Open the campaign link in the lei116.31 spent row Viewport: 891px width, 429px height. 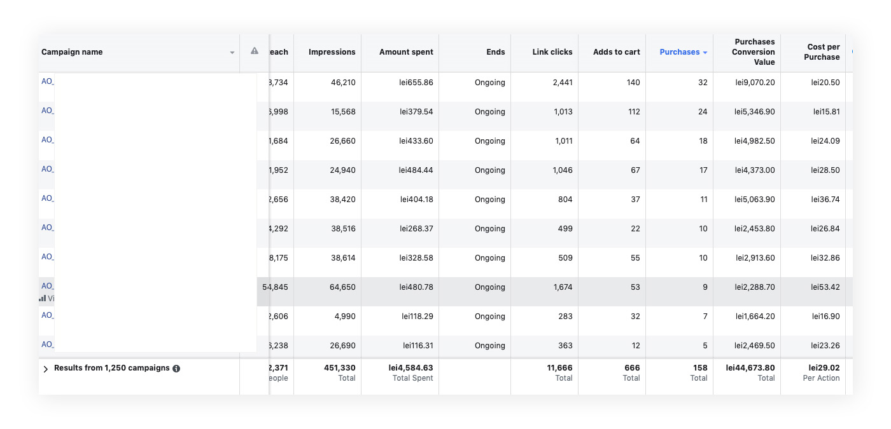[x=47, y=344]
